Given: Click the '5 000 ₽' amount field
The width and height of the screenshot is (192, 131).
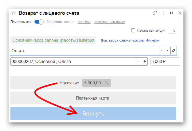Looking at the screenshot, I should (x=165, y=61).
